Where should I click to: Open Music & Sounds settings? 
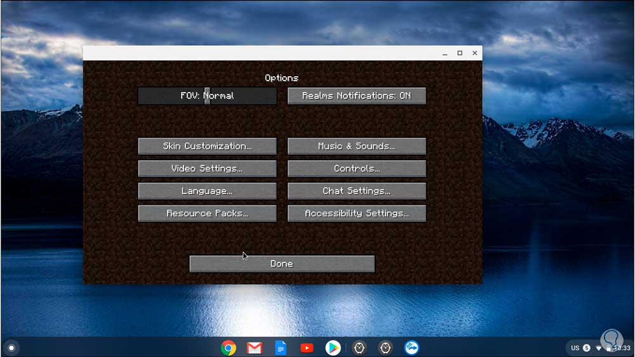pos(357,146)
